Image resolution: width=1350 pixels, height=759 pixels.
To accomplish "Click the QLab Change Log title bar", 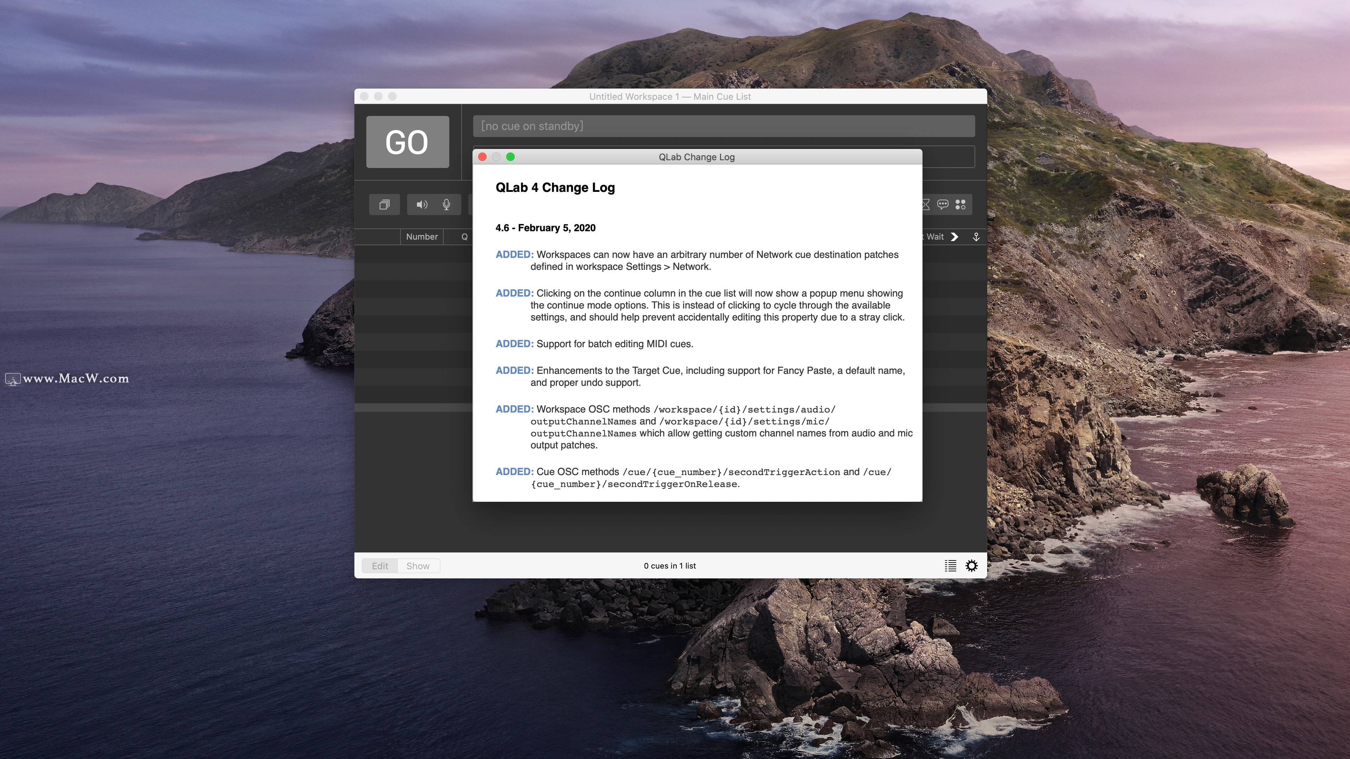I will click(x=696, y=157).
